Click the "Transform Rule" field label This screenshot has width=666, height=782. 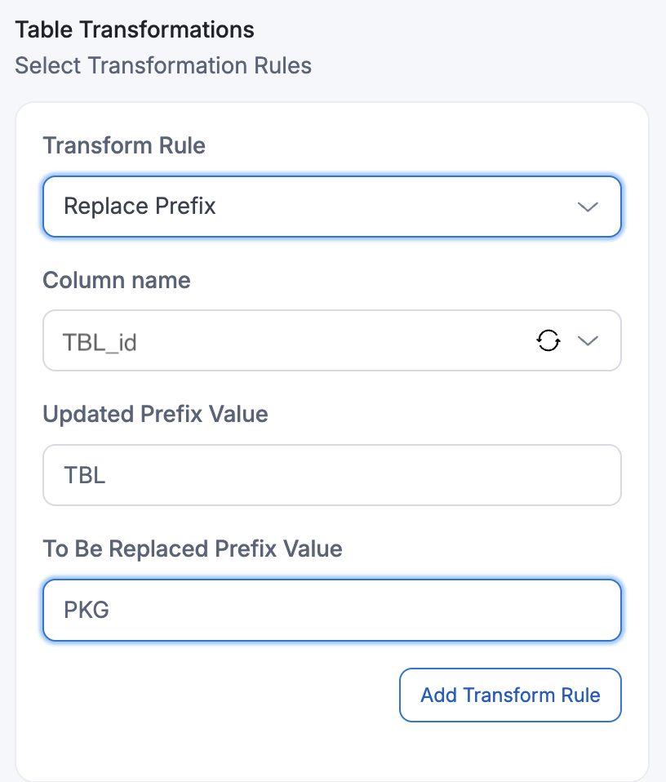(x=124, y=146)
